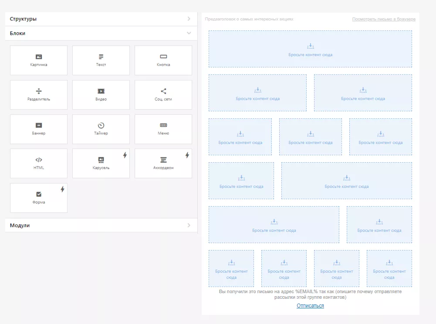The height and width of the screenshot is (324, 436).
Task: Select the Соц. сети social block
Action: 163,95
